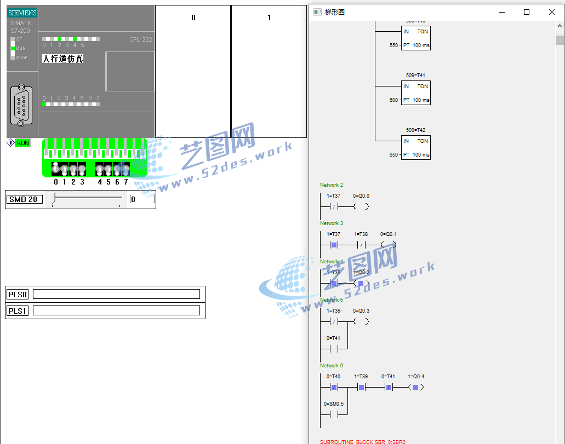The height and width of the screenshot is (444, 565).
Task: Click the PLS0 label
Action: (18, 295)
